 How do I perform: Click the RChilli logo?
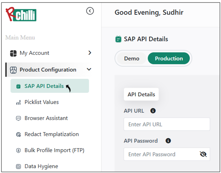tap(21, 14)
